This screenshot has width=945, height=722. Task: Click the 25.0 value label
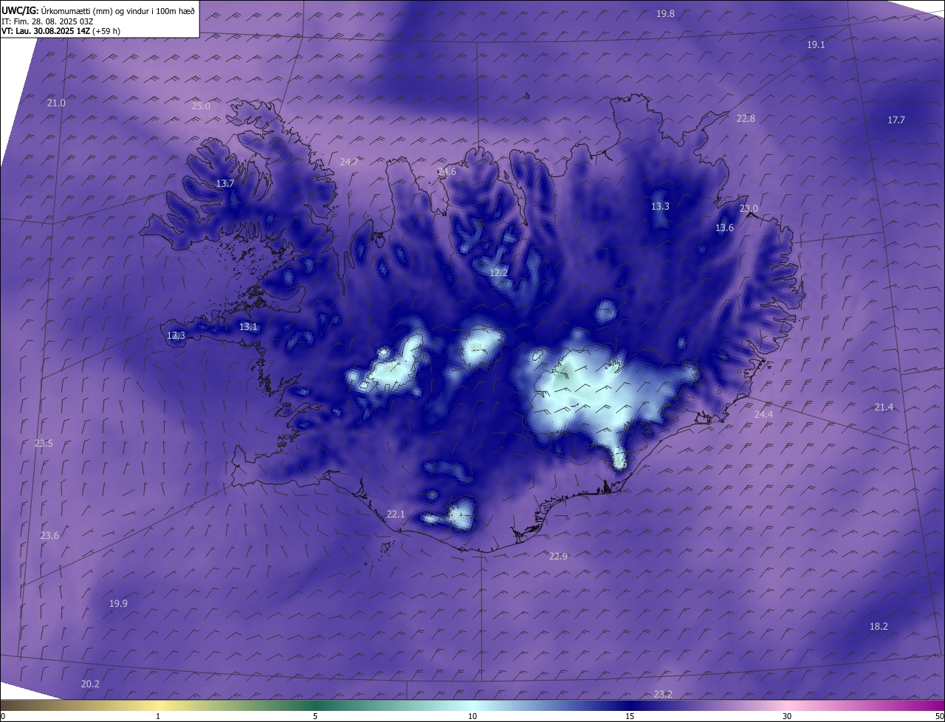tap(201, 106)
